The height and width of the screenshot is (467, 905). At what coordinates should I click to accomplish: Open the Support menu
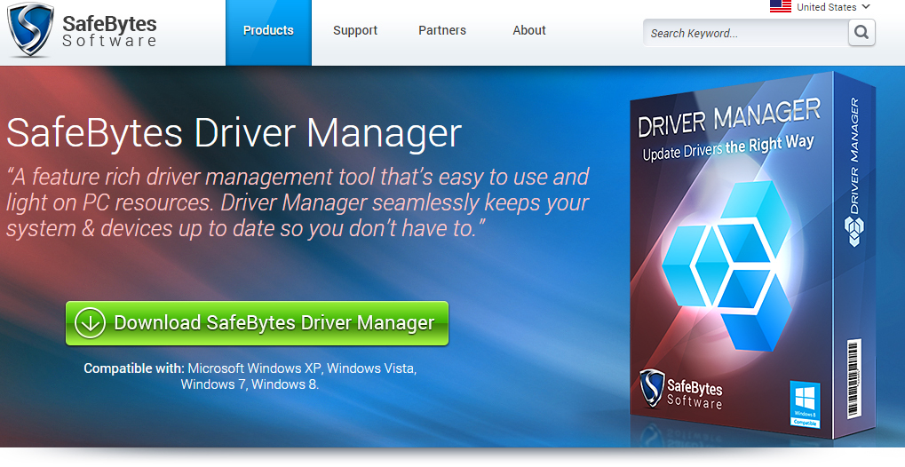(355, 30)
